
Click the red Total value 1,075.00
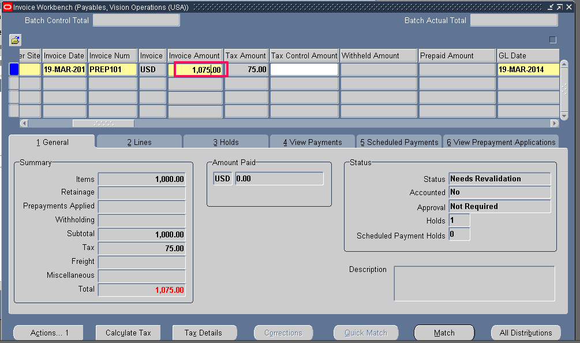point(141,290)
